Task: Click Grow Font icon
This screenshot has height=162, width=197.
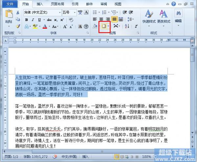Action: click(x=65, y=27)
